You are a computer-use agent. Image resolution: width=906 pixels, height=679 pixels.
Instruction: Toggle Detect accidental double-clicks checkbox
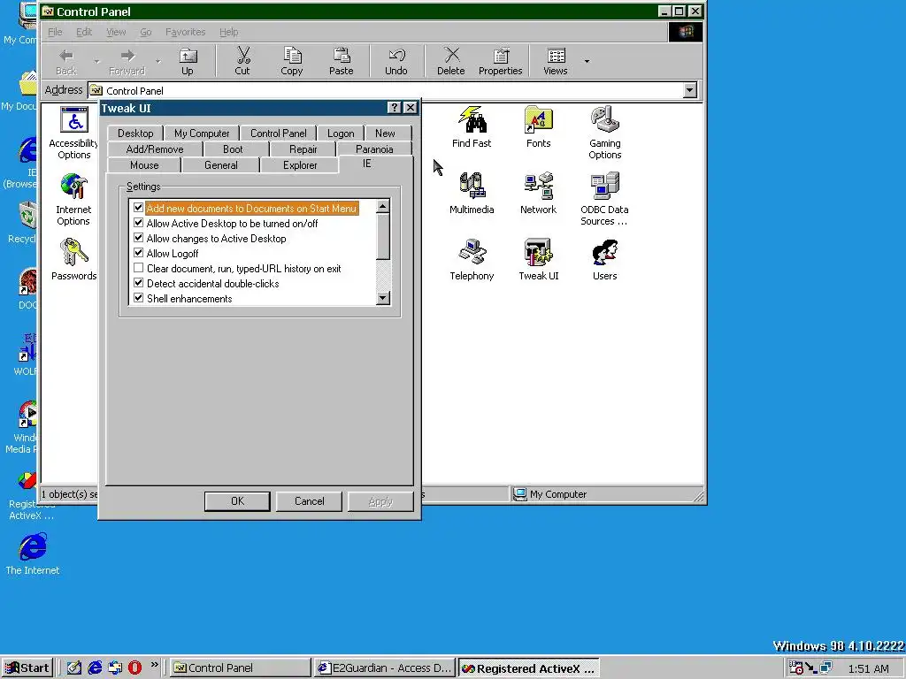click(x=138, y=282)
